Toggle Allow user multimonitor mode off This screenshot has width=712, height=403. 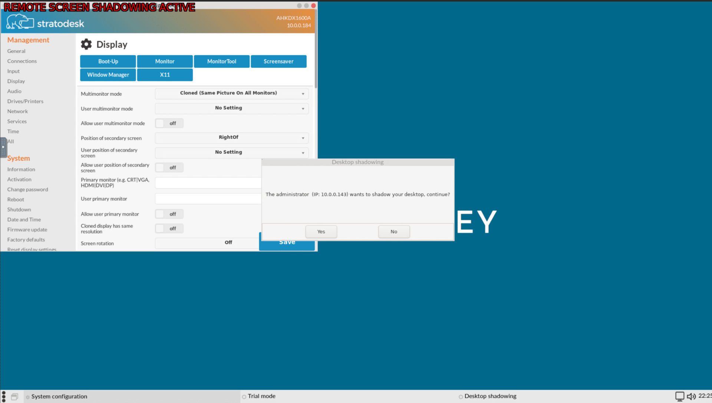pyautogui.click(x=169, y=123)
